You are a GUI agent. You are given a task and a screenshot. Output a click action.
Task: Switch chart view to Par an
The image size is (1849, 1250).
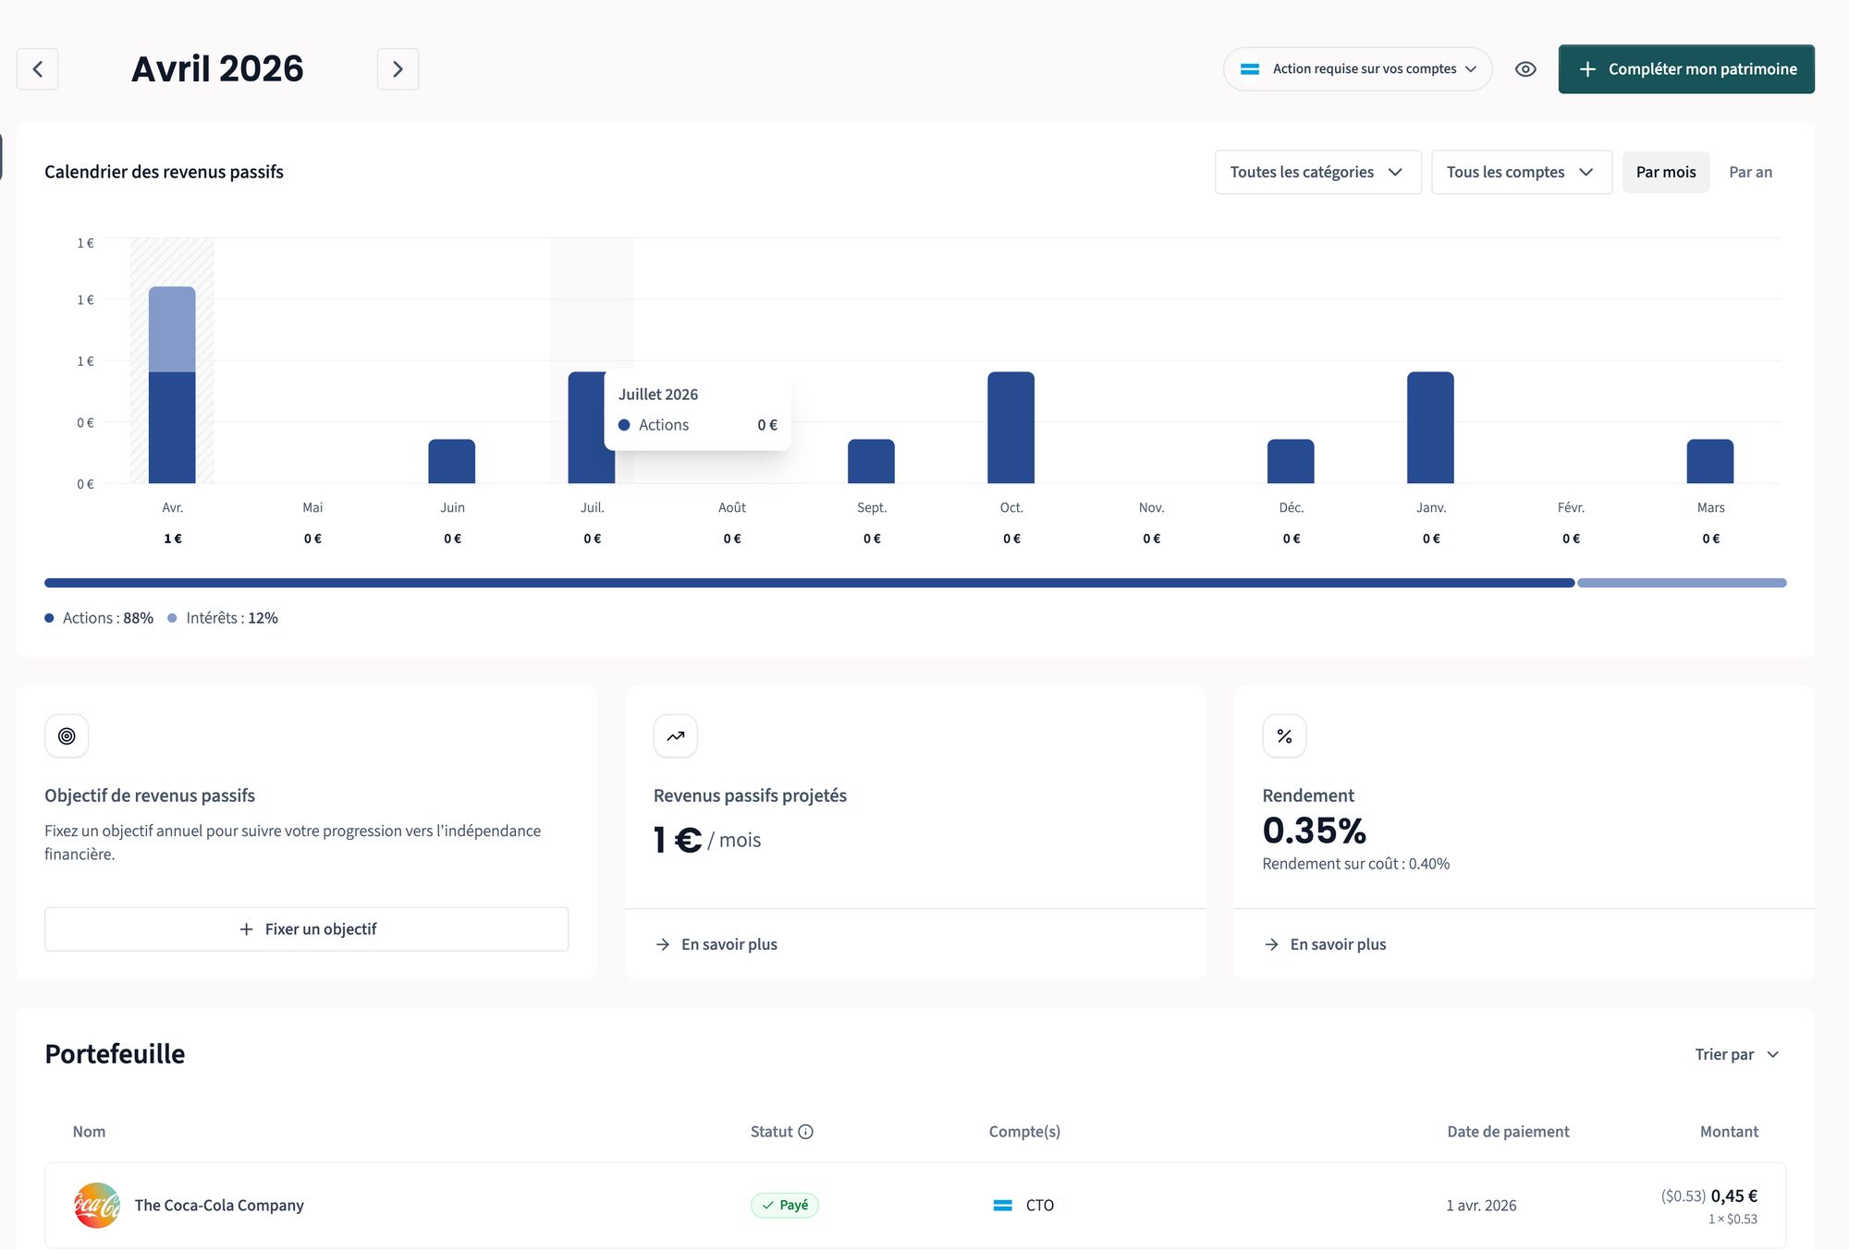pos(1750,172)
